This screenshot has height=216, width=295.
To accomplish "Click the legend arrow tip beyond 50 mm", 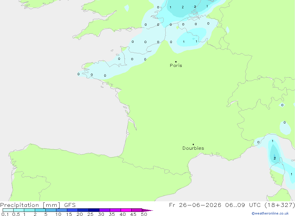I will [147, 210].
